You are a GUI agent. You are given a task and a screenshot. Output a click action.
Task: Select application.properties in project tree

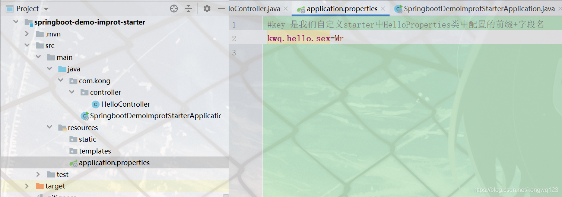[114, 163]
